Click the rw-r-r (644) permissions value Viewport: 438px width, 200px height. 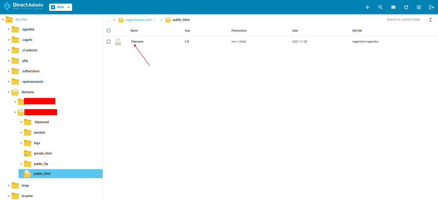pyautogui.click(x=239, y=41)
